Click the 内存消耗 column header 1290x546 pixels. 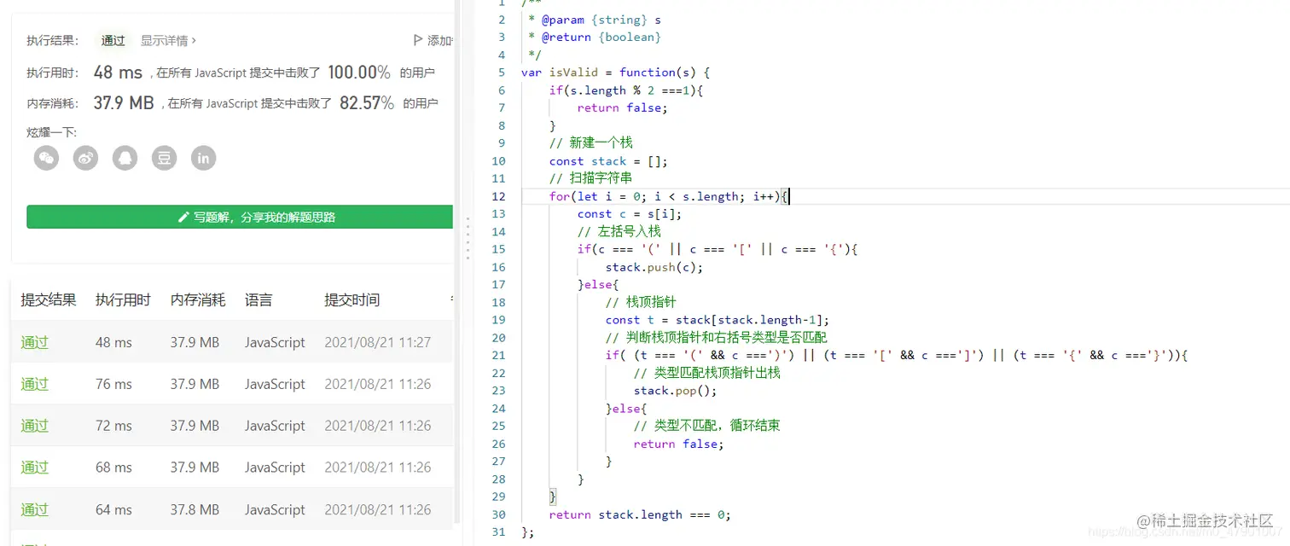click(198, 300)
